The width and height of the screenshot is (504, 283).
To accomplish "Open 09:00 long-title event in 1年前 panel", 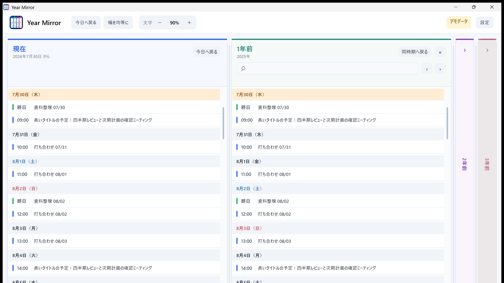I will 338,120.
